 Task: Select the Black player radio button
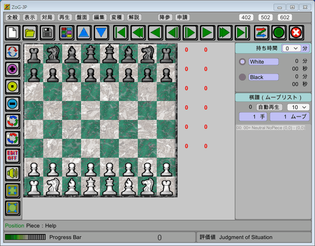pos(242,77)
